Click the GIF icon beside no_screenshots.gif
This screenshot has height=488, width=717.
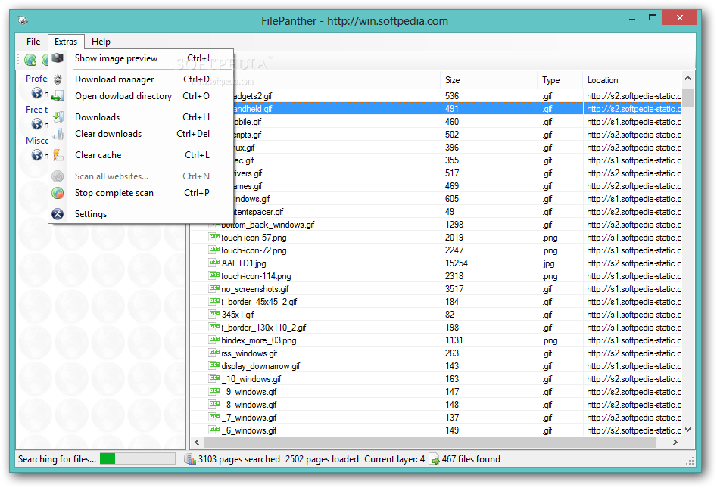coord(214,288)
